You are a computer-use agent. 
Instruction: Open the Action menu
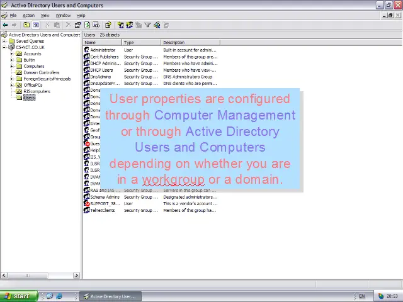point(28,15)
